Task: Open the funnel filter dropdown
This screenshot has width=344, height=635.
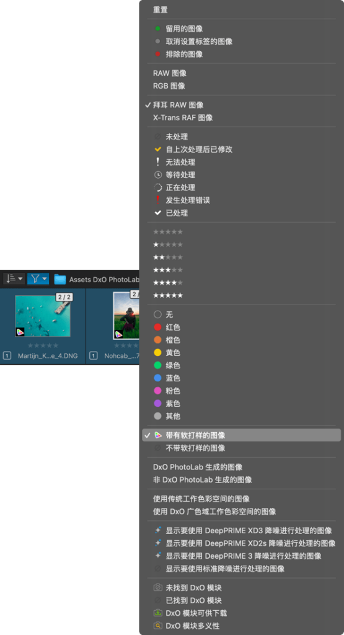Action: [x=38, y=278]
